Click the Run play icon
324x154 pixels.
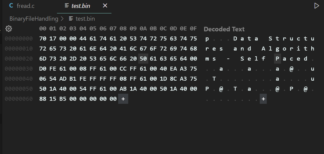[x=316, y=6]
